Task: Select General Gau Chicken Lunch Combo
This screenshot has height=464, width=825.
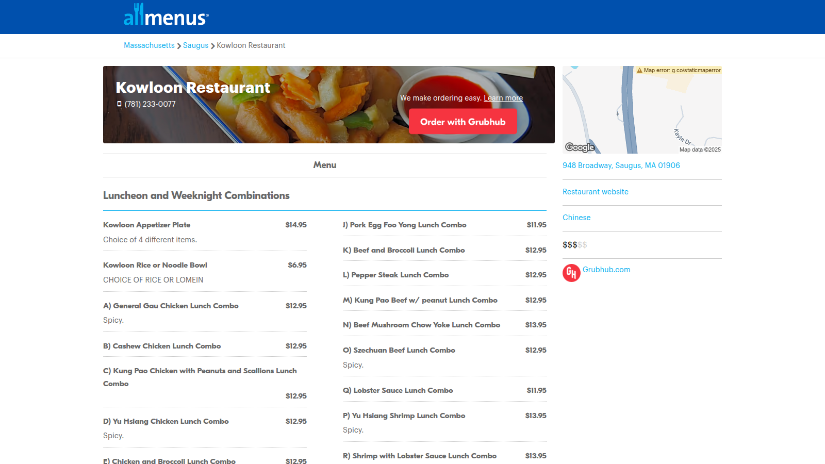Action: tap(171, 306)
